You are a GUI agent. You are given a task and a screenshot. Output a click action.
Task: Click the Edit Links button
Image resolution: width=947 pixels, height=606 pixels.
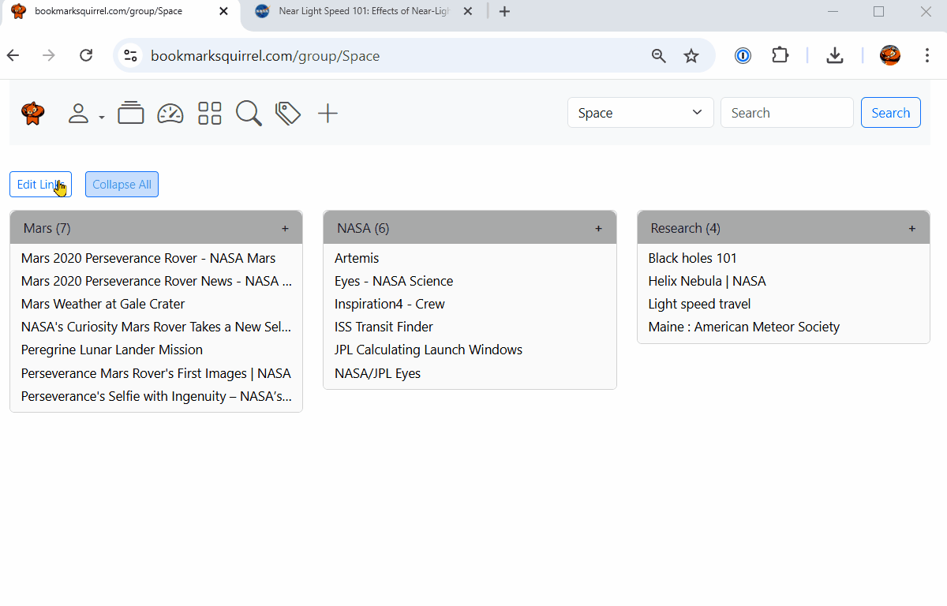40,185
